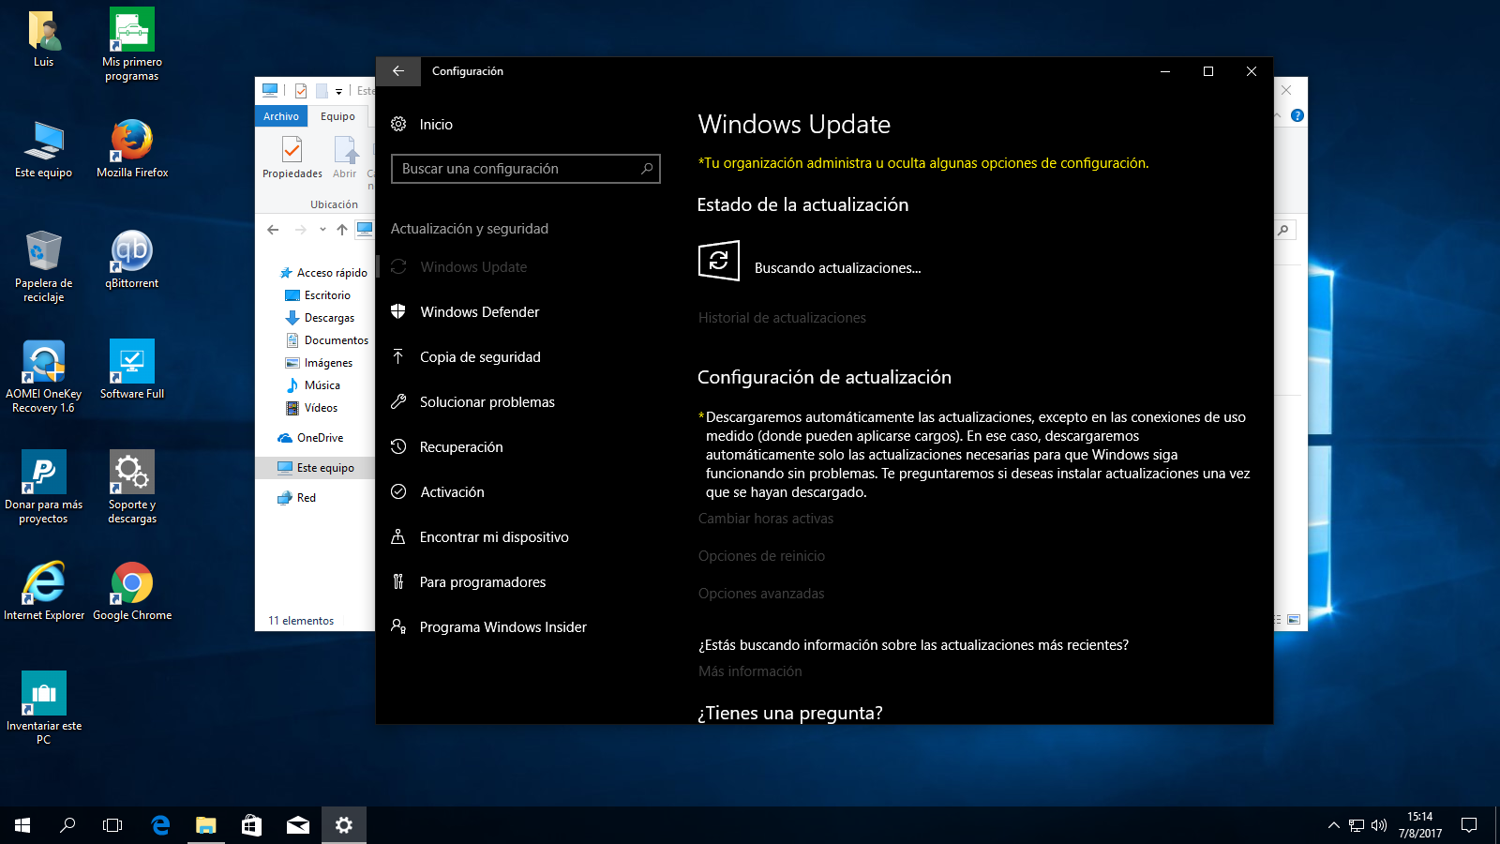Open Soporte y descargas desktop shortcut
This screenshot has width=1500, height=844.
132,489
